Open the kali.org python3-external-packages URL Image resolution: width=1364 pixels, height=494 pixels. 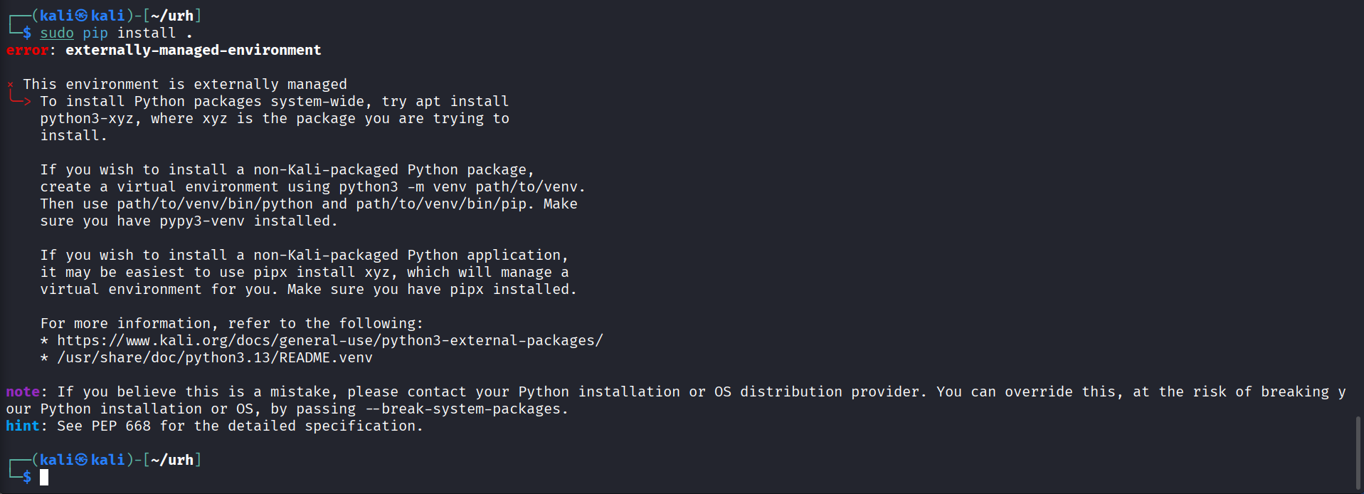click(329, 341)
